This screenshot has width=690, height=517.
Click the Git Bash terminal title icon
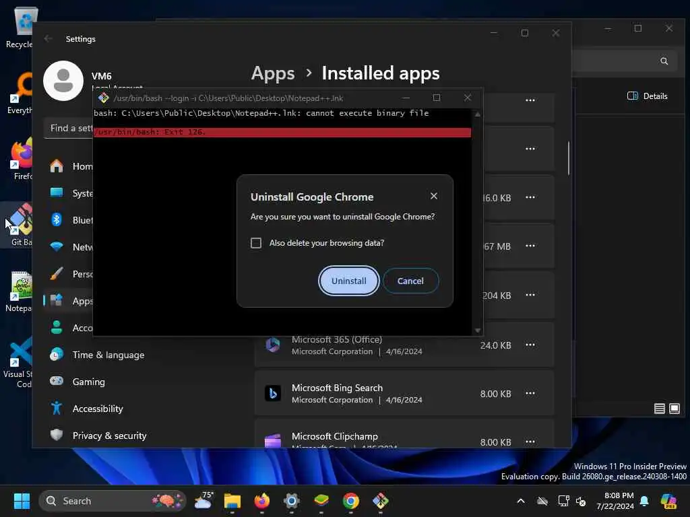pyautogui.click(x=103, y=98)
